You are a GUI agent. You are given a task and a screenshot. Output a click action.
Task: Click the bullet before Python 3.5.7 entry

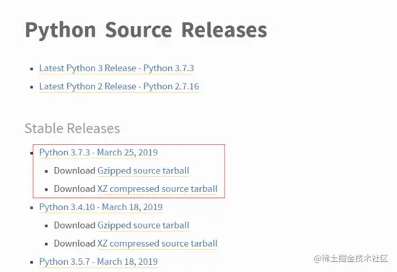click(x=32, y=262)
